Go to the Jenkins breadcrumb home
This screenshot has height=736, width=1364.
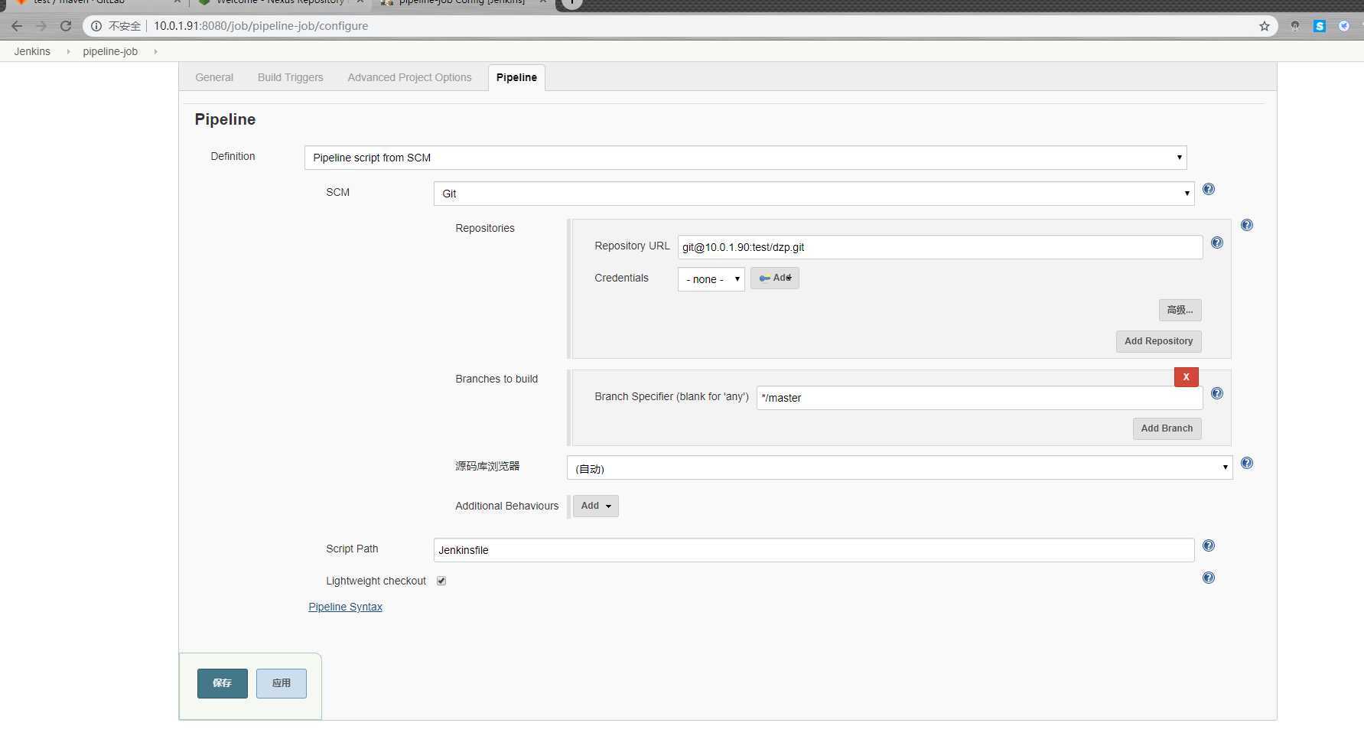point(32,51)
